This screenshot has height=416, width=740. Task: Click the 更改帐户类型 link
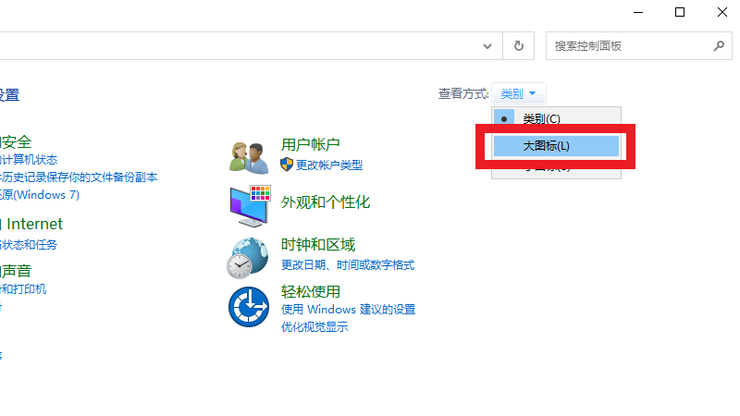coord(329,165)
